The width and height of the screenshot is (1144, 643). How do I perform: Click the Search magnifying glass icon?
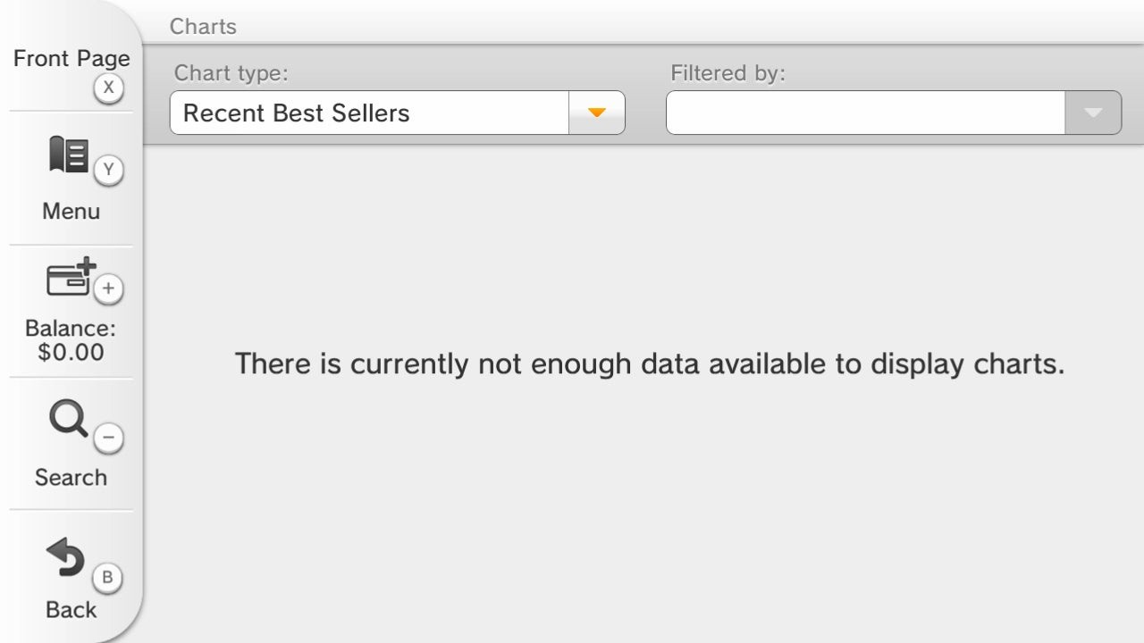pos(69,419)
